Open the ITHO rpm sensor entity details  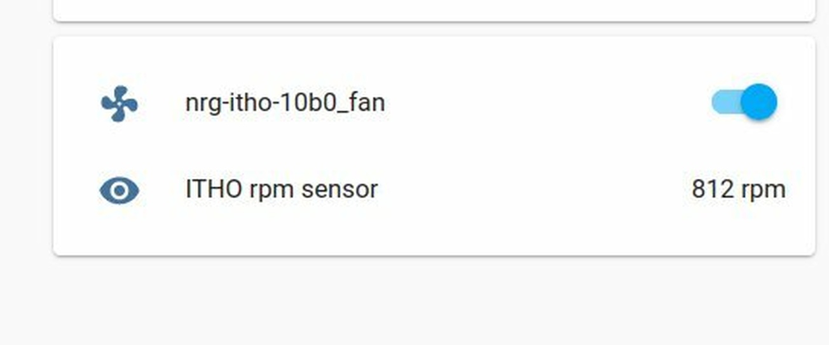(281, 190)
